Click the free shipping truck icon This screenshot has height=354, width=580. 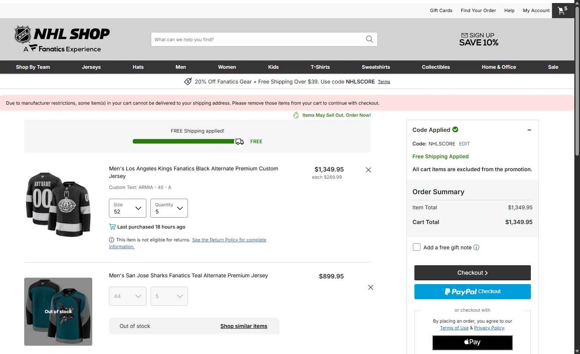point(240,142)
